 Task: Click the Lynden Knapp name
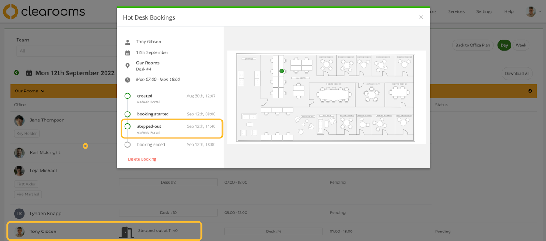(x=45, y=213)
